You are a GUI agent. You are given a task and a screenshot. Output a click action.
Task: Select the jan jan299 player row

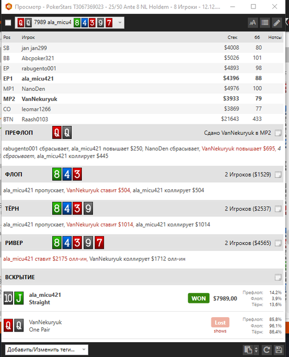[142, 48]
